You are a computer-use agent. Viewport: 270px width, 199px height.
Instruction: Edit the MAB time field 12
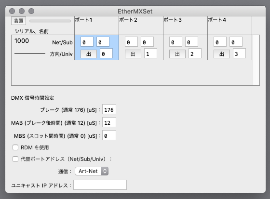click(109, 122)
